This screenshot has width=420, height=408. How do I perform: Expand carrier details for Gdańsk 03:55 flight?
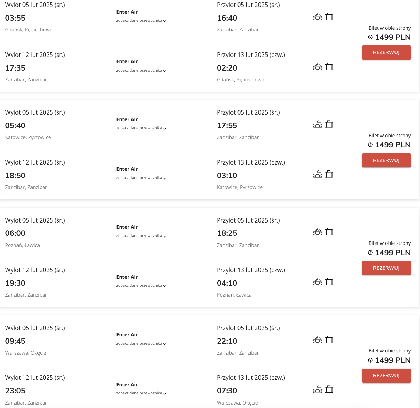pos(141,21)
